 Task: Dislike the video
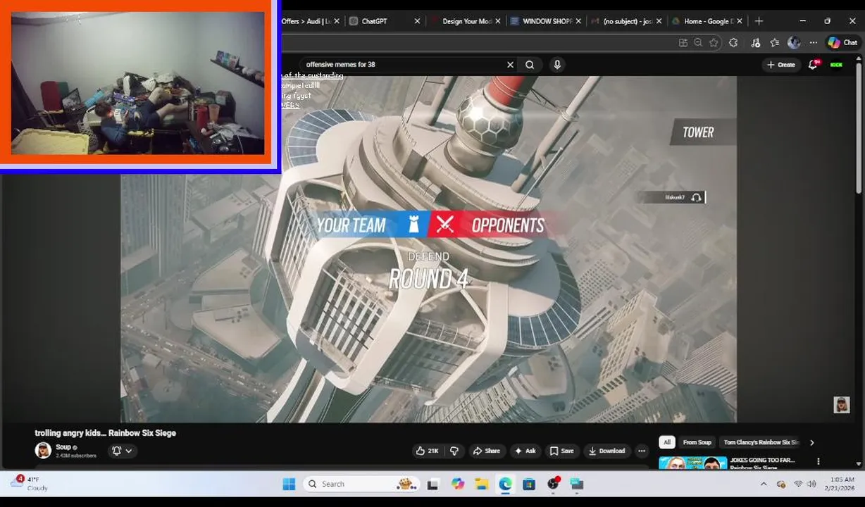coord(454,451)
